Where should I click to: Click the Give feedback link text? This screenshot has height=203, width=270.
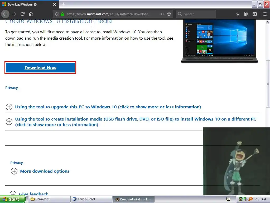33,194
